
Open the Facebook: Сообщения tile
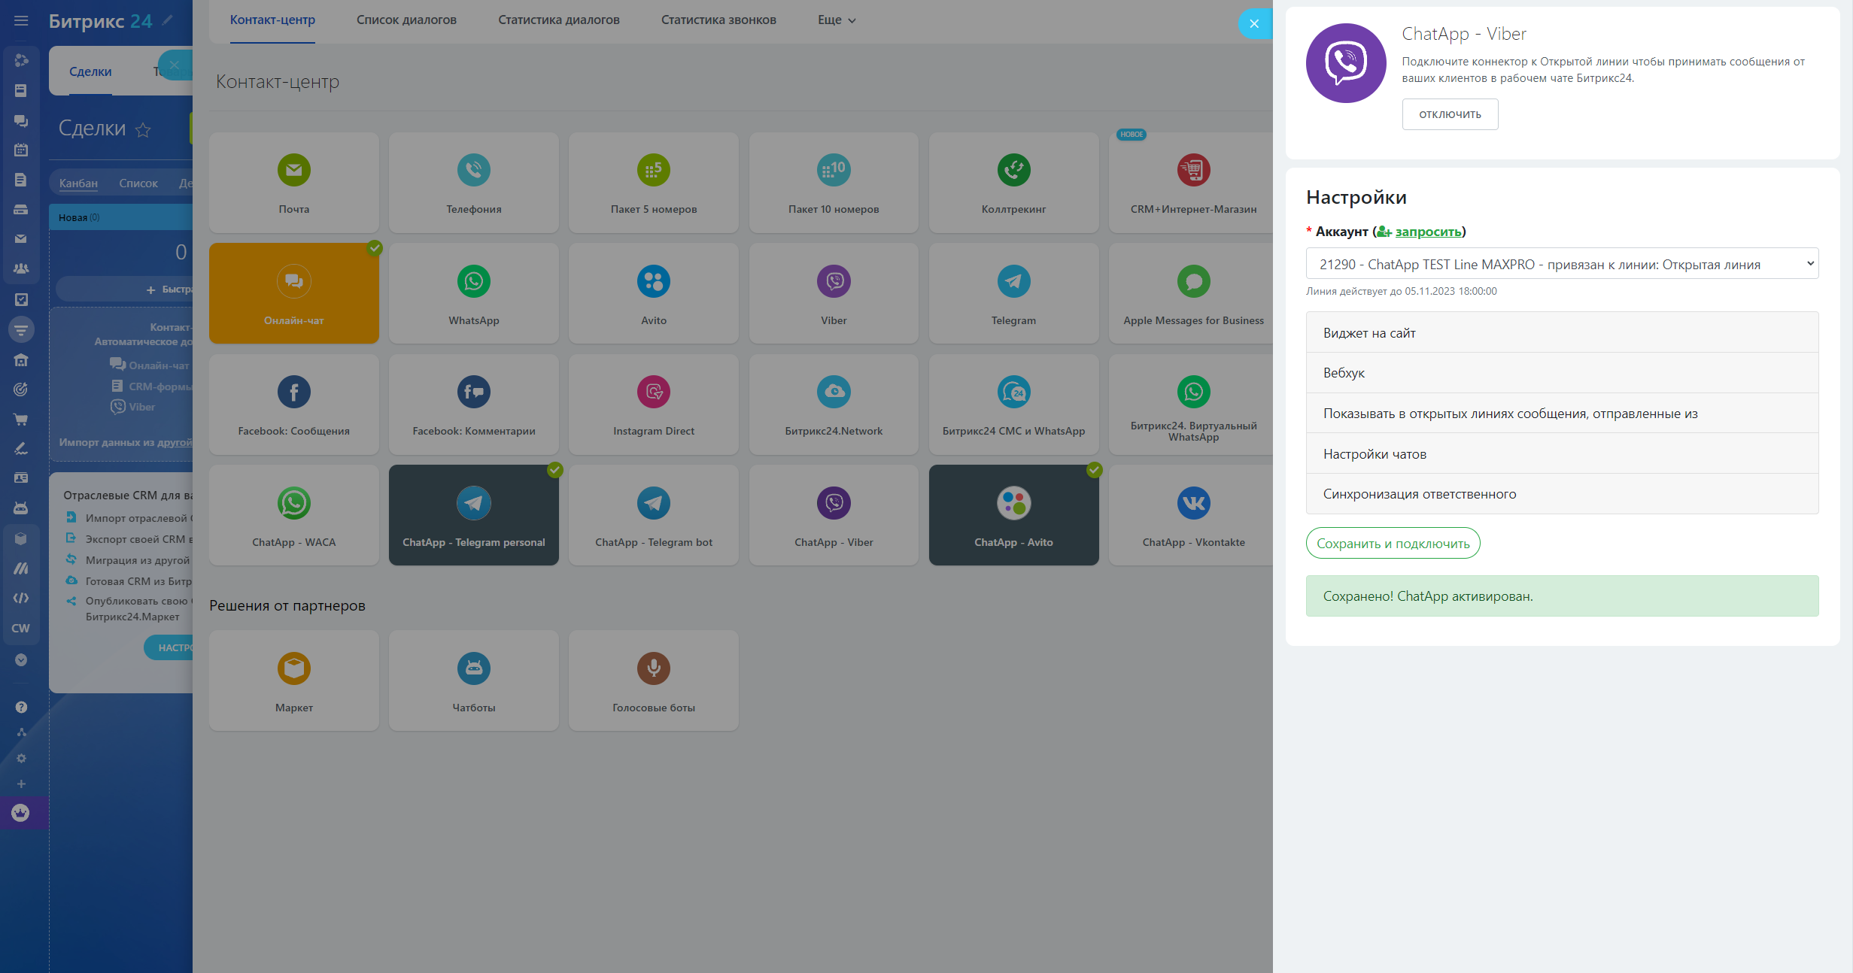click(x=293, y=405)
